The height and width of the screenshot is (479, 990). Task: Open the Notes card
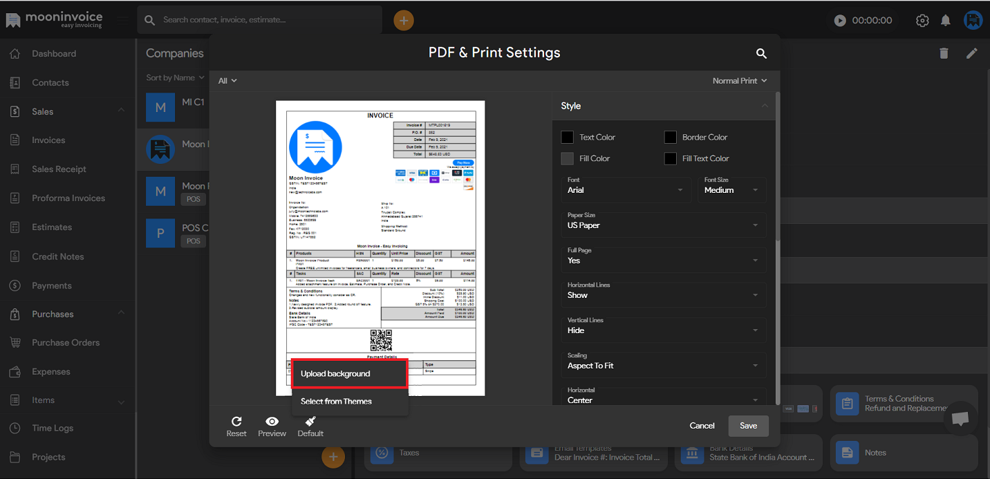pyautogui.click(x=904, y=453)
